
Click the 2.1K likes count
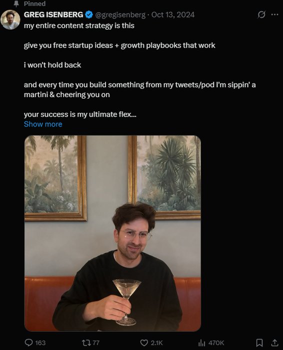[156, 343]
